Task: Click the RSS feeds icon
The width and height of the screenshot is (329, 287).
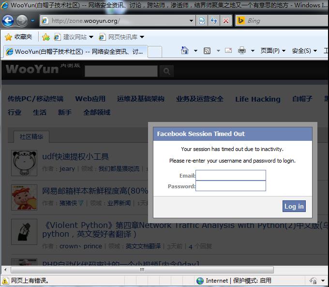Action: 207,51
